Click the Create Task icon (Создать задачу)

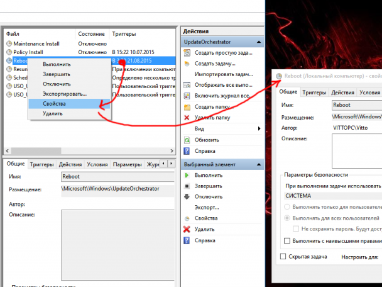coord(187,64)
